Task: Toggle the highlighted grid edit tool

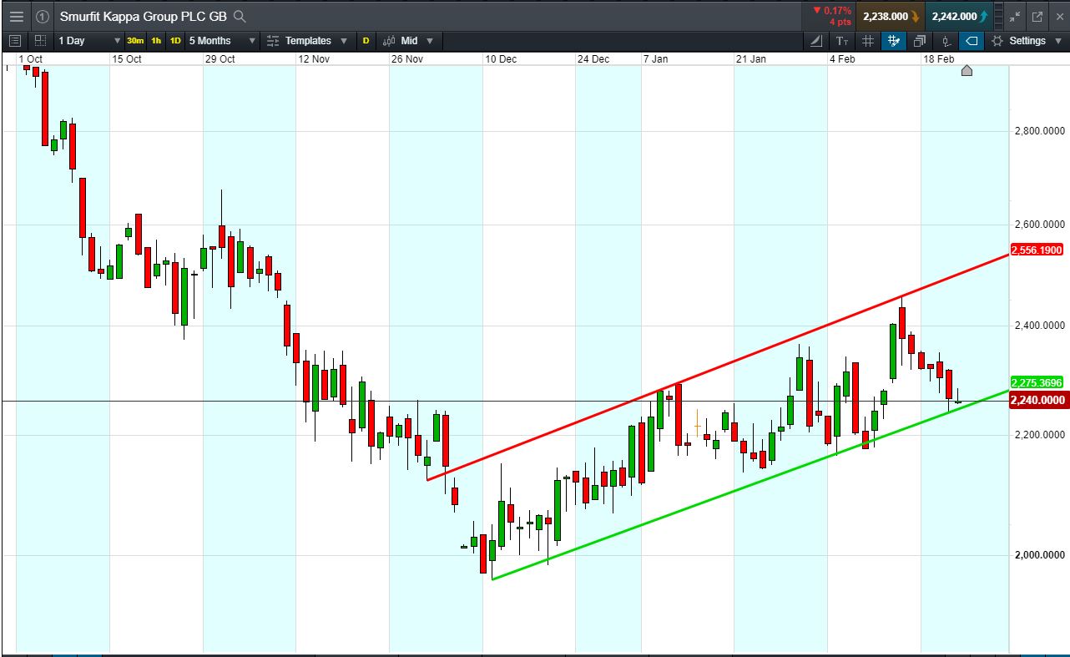Action: click(894, 41)
